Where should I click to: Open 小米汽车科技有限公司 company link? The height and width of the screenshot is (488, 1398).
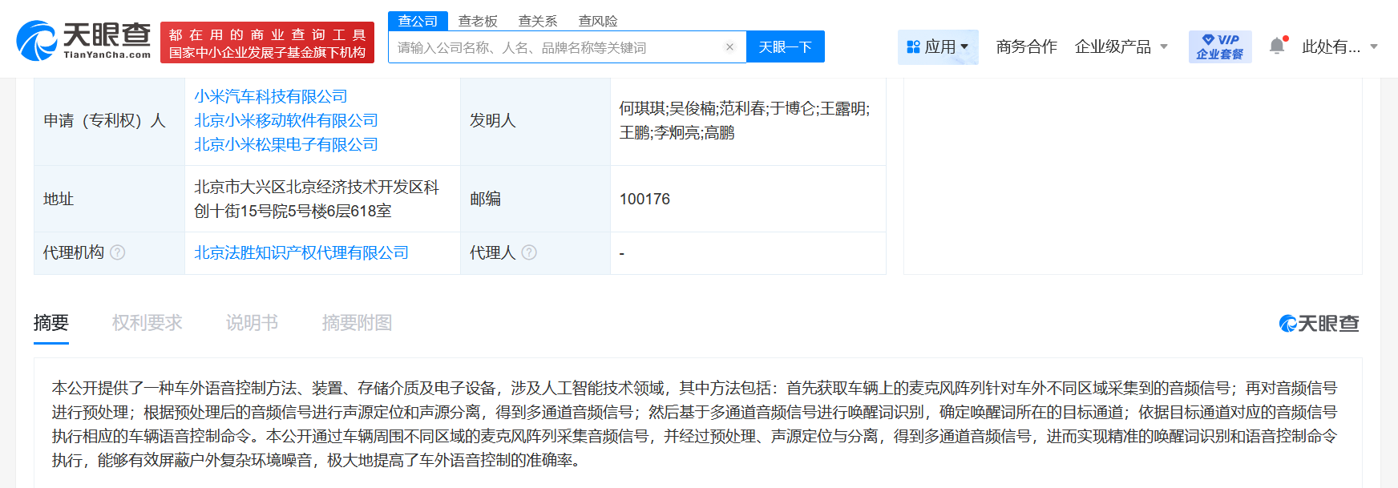pos(271,96)
